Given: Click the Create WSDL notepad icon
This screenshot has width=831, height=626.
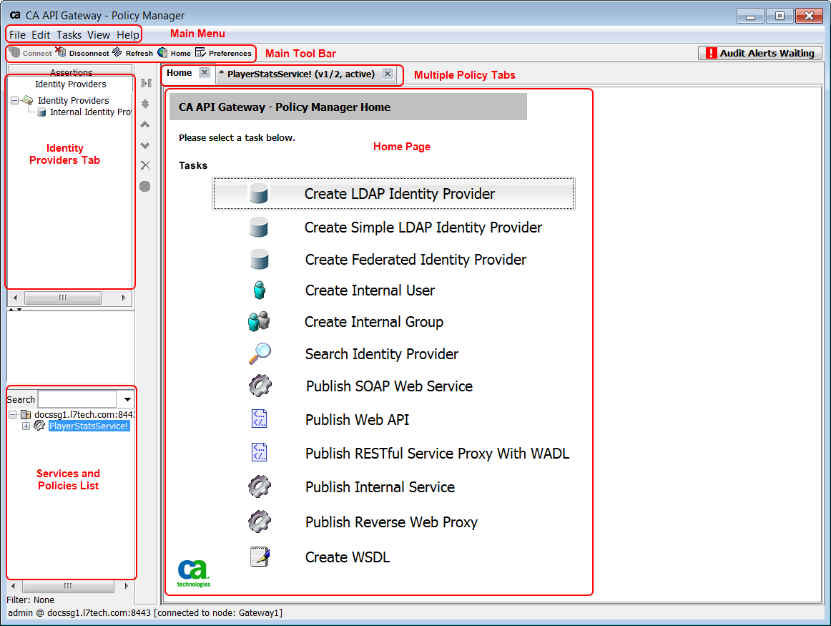Looking at the screenshot, I should tap(260, 557).
